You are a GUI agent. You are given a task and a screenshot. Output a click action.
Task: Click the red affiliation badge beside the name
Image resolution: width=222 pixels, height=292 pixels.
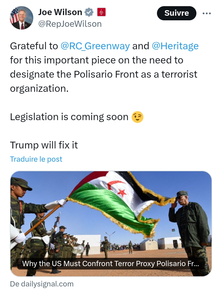pyautogui.click(x=101, y=13)
